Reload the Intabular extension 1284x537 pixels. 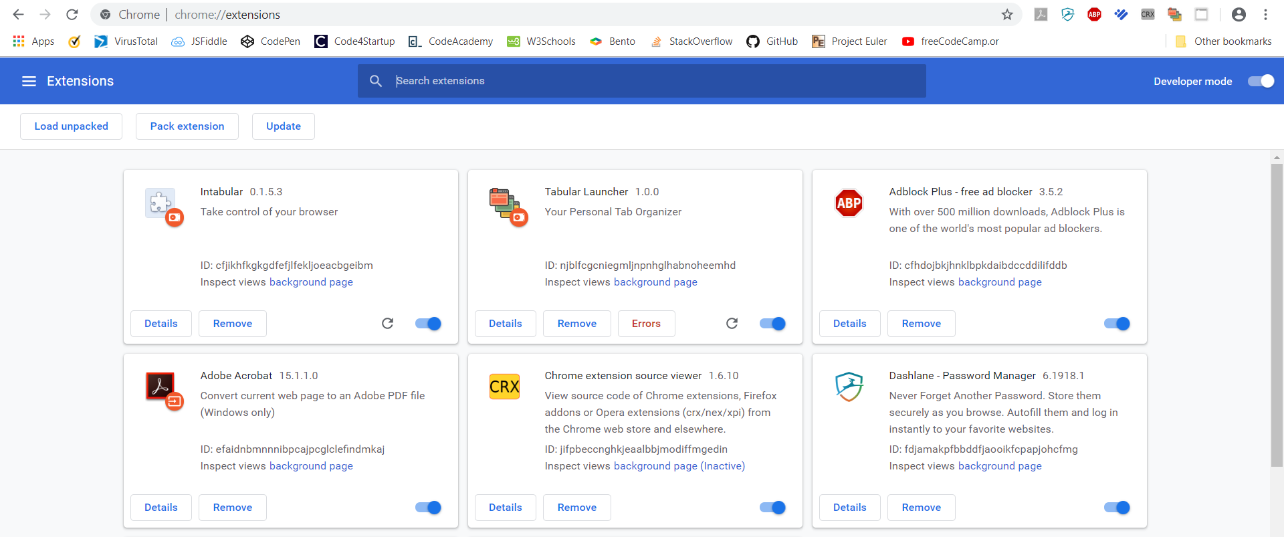point(387,324)
